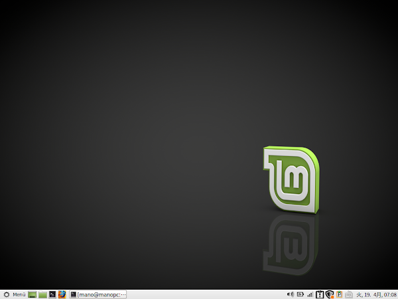
Task: Click the keyboard input method icon
Action: coord(349,294)
